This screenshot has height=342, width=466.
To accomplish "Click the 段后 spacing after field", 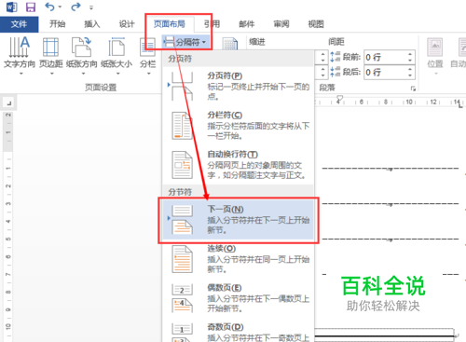I will tap(385, 73).
